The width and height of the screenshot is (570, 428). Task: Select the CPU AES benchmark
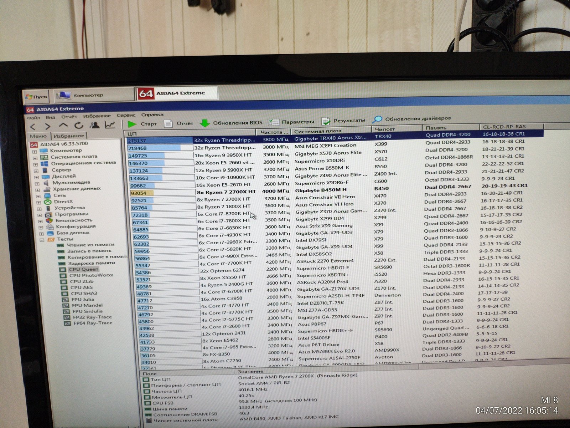(77, 287)
